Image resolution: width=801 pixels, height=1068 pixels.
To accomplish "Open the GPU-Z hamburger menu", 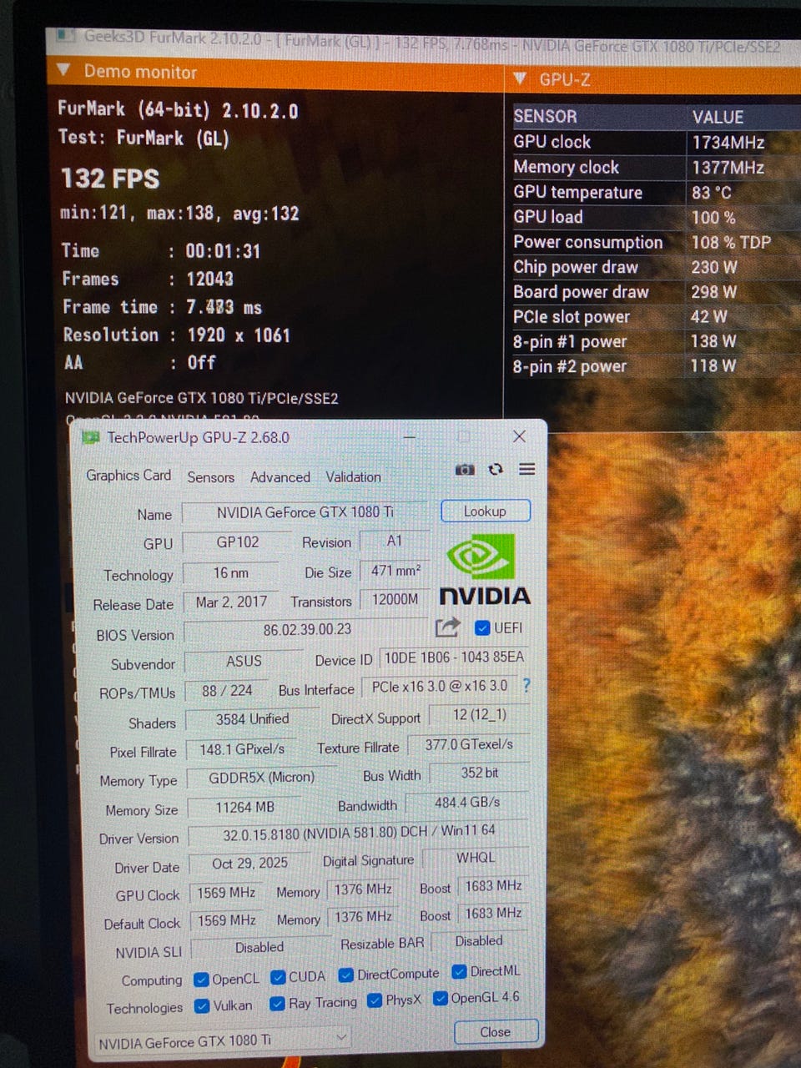I will click(x=526, y=469).
